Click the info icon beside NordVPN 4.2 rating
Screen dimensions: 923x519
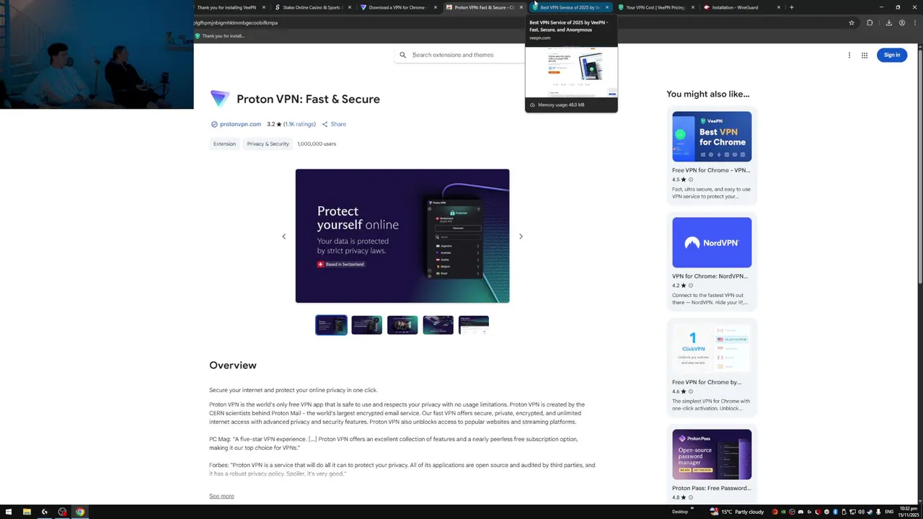point(690,285)
